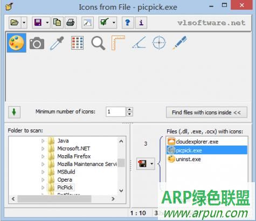Close the Icons from File window

tap(241, 5)
